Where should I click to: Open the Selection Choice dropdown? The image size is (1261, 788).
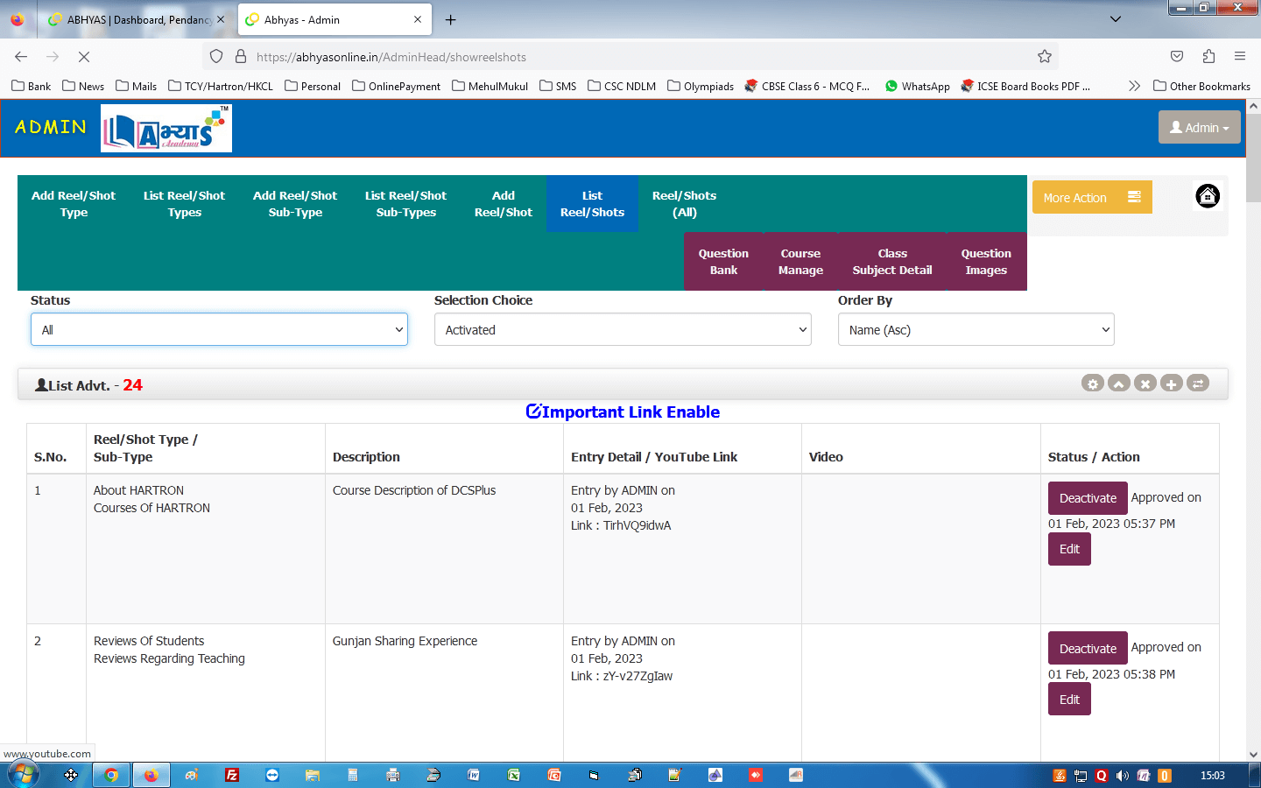click(x=623, y=330)
